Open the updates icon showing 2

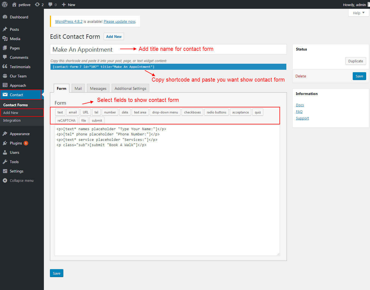click(x=37, y=5)
